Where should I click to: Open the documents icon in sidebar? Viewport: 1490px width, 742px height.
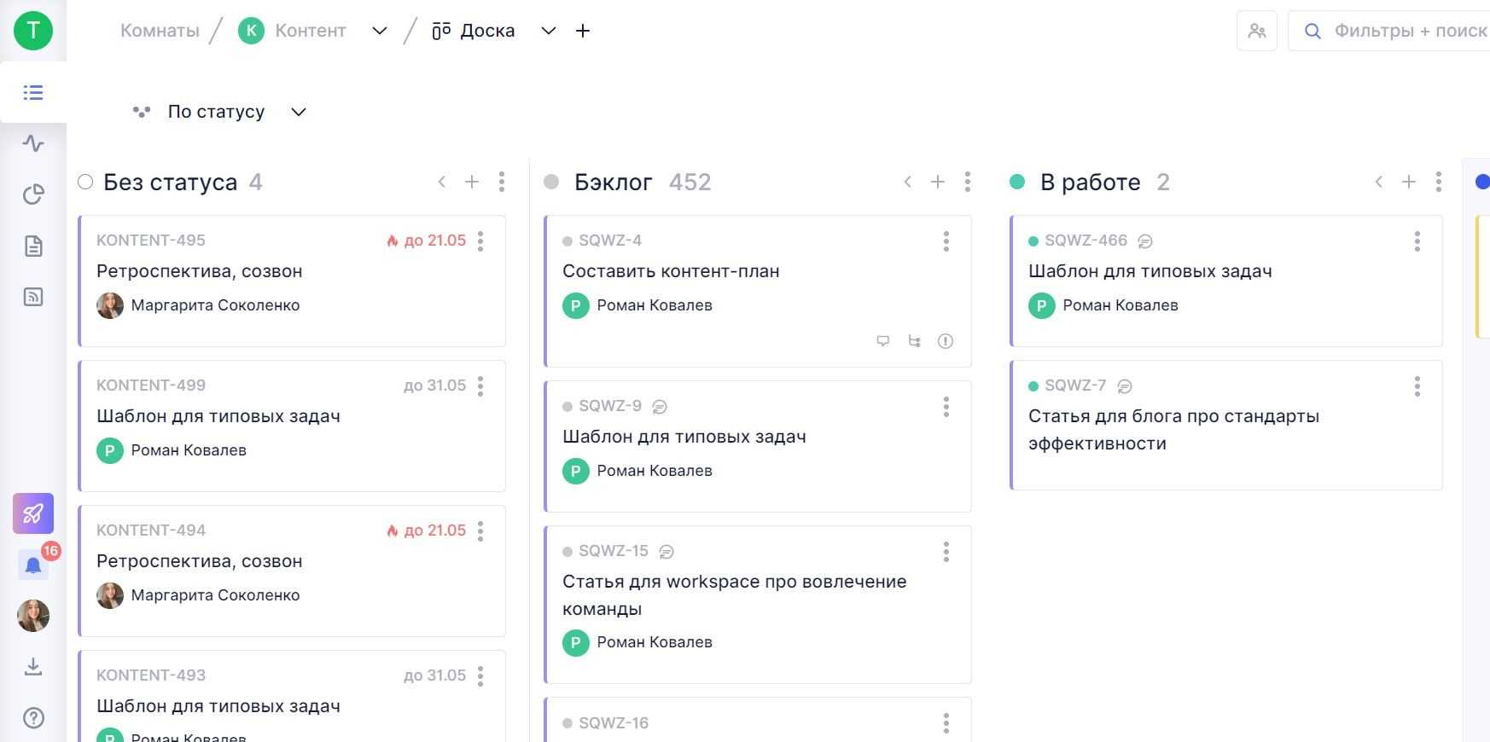point(33,246)
